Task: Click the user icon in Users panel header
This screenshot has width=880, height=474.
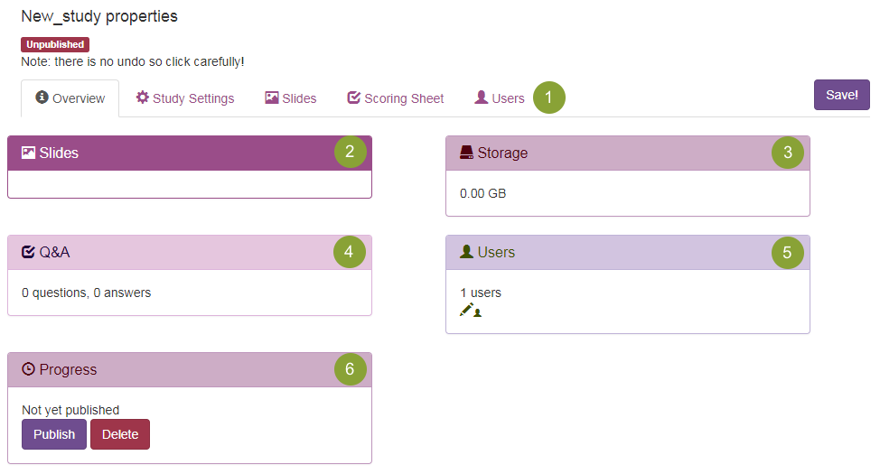Action: pyautogui.click(x=467, y=252)
